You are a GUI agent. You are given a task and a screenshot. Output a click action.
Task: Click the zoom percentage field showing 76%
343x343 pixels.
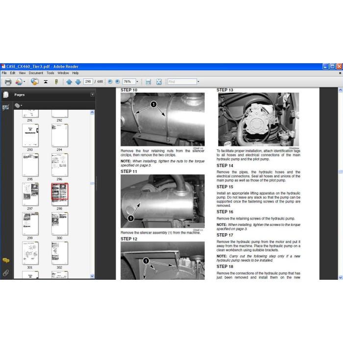(x=129, y=82)
